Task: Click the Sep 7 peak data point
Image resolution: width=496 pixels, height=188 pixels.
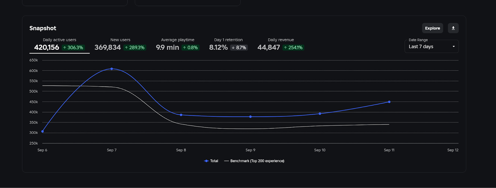Action: click(x=112, y=69)
